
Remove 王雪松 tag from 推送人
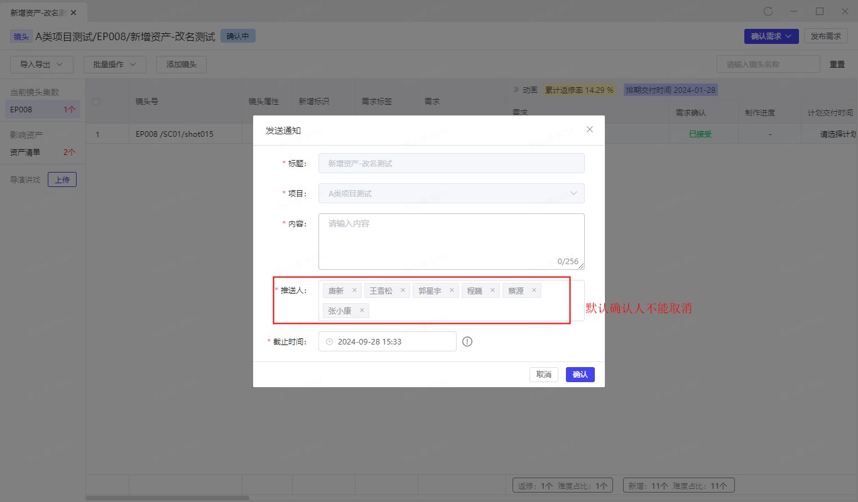(403, 291)
